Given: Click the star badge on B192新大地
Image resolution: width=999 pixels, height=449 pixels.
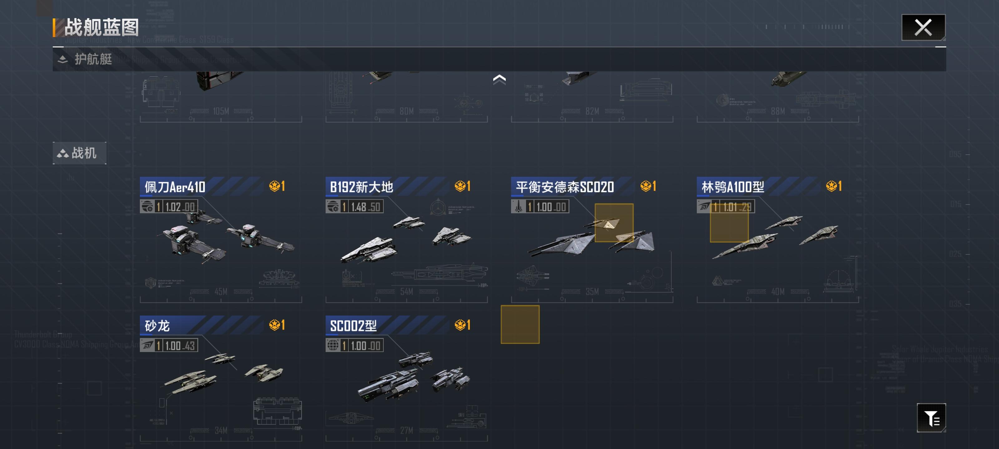Looking at the screenshot, I should click(462, 186).
